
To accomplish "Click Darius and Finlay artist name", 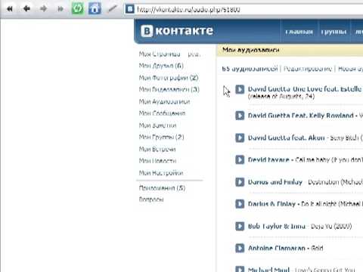I will [x=275, y=182].
